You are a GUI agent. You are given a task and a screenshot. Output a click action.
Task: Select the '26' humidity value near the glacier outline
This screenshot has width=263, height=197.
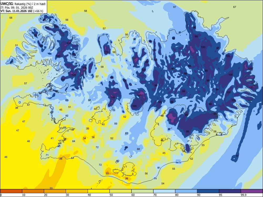[x=127, y=179]
